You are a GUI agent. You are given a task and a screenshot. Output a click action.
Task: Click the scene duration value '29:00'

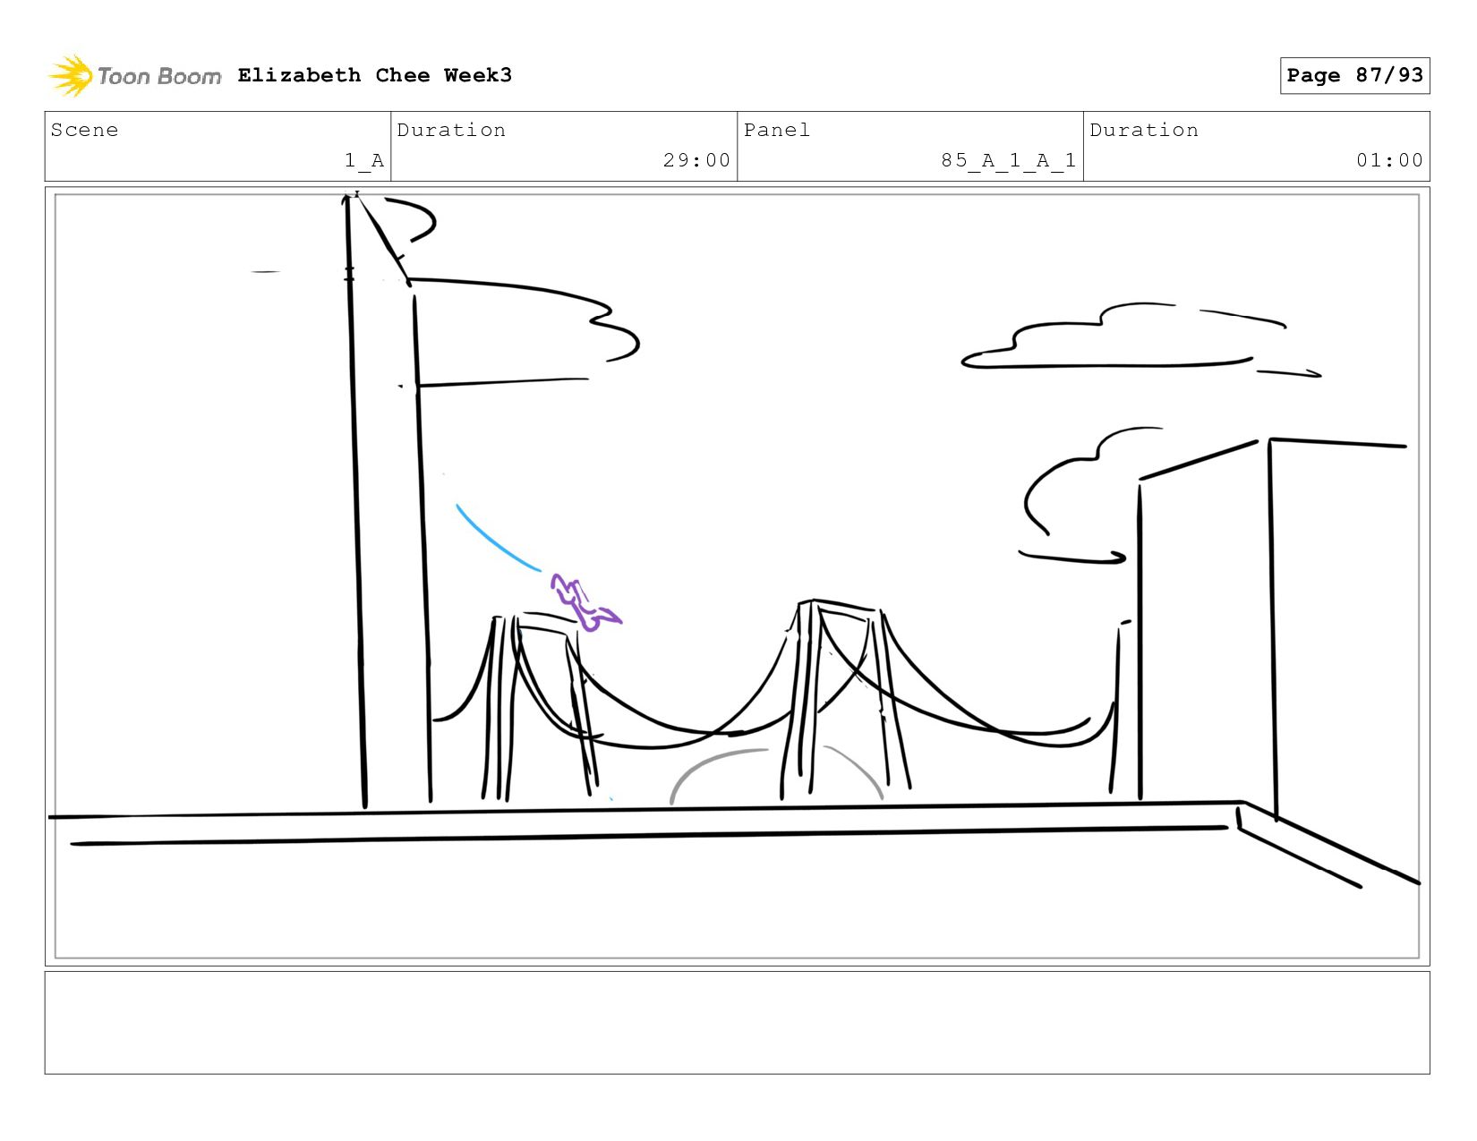click(696, 160)
